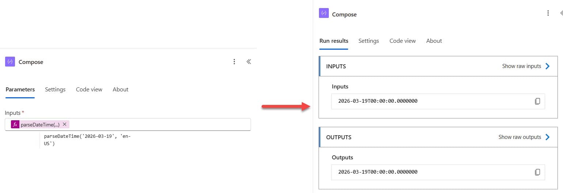Click Show raw inputs link

tap(522, 66)
